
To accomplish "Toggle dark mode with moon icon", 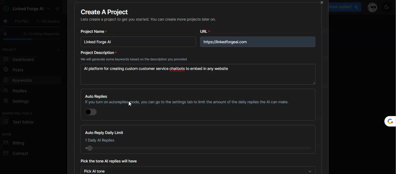I will click(x=386, y=7).
